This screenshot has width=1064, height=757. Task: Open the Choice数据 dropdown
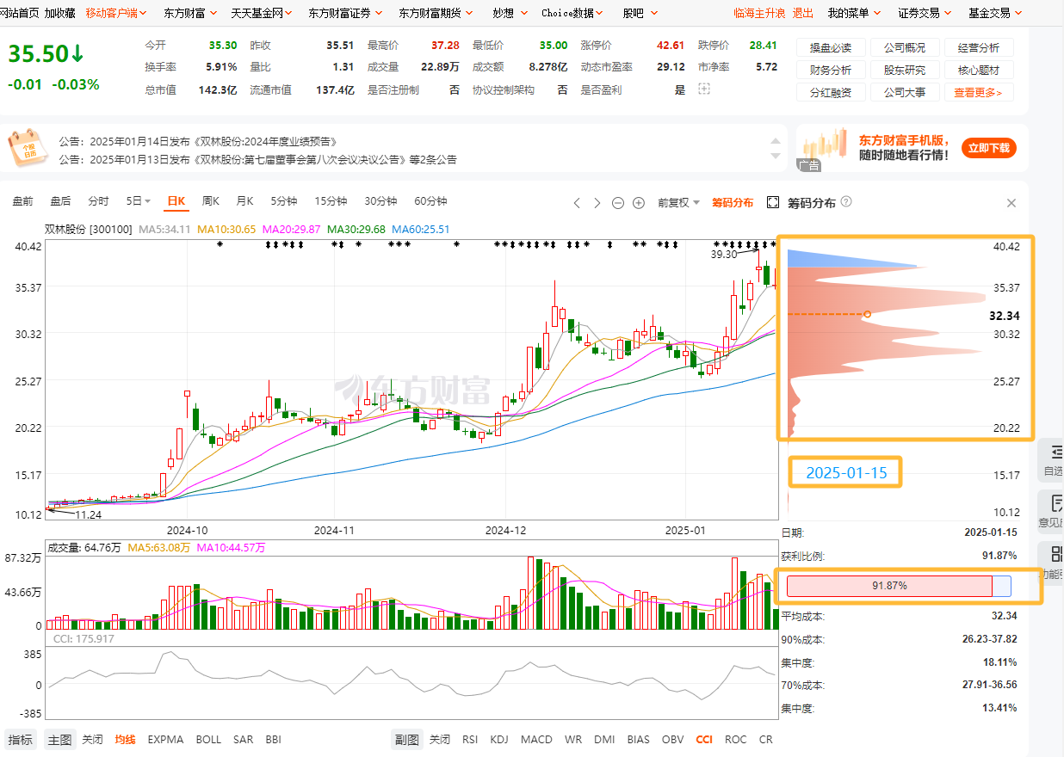(573, 13)
